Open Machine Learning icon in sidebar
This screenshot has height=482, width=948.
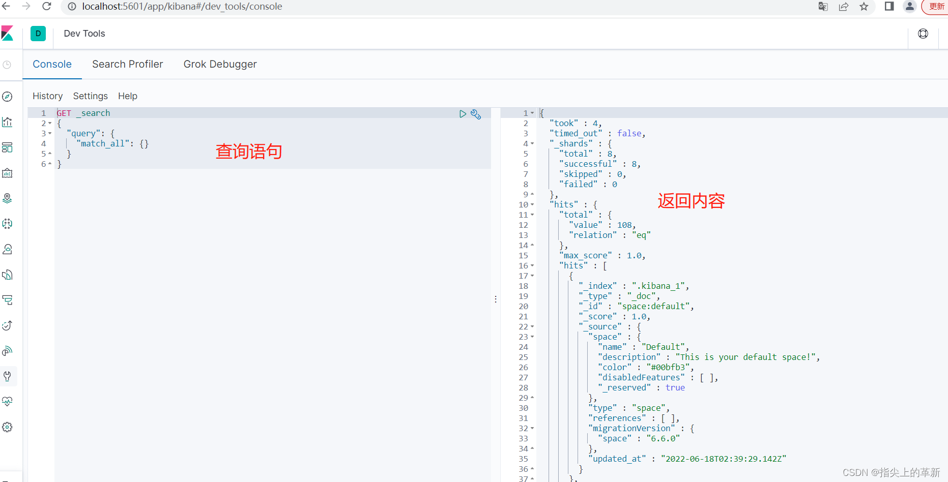coord(7,224)
